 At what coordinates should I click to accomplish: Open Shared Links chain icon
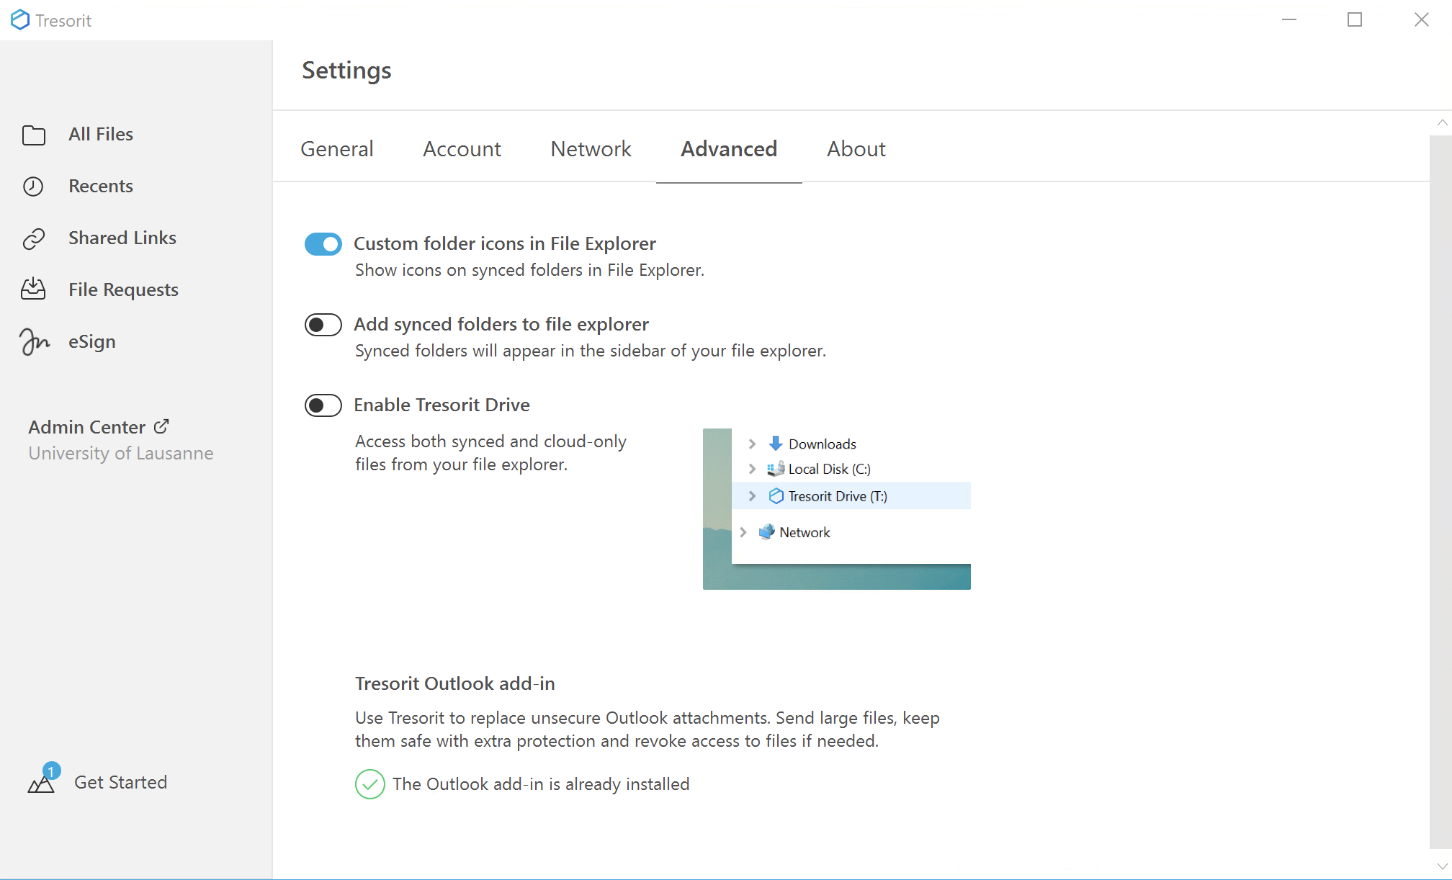click(34, 238)
